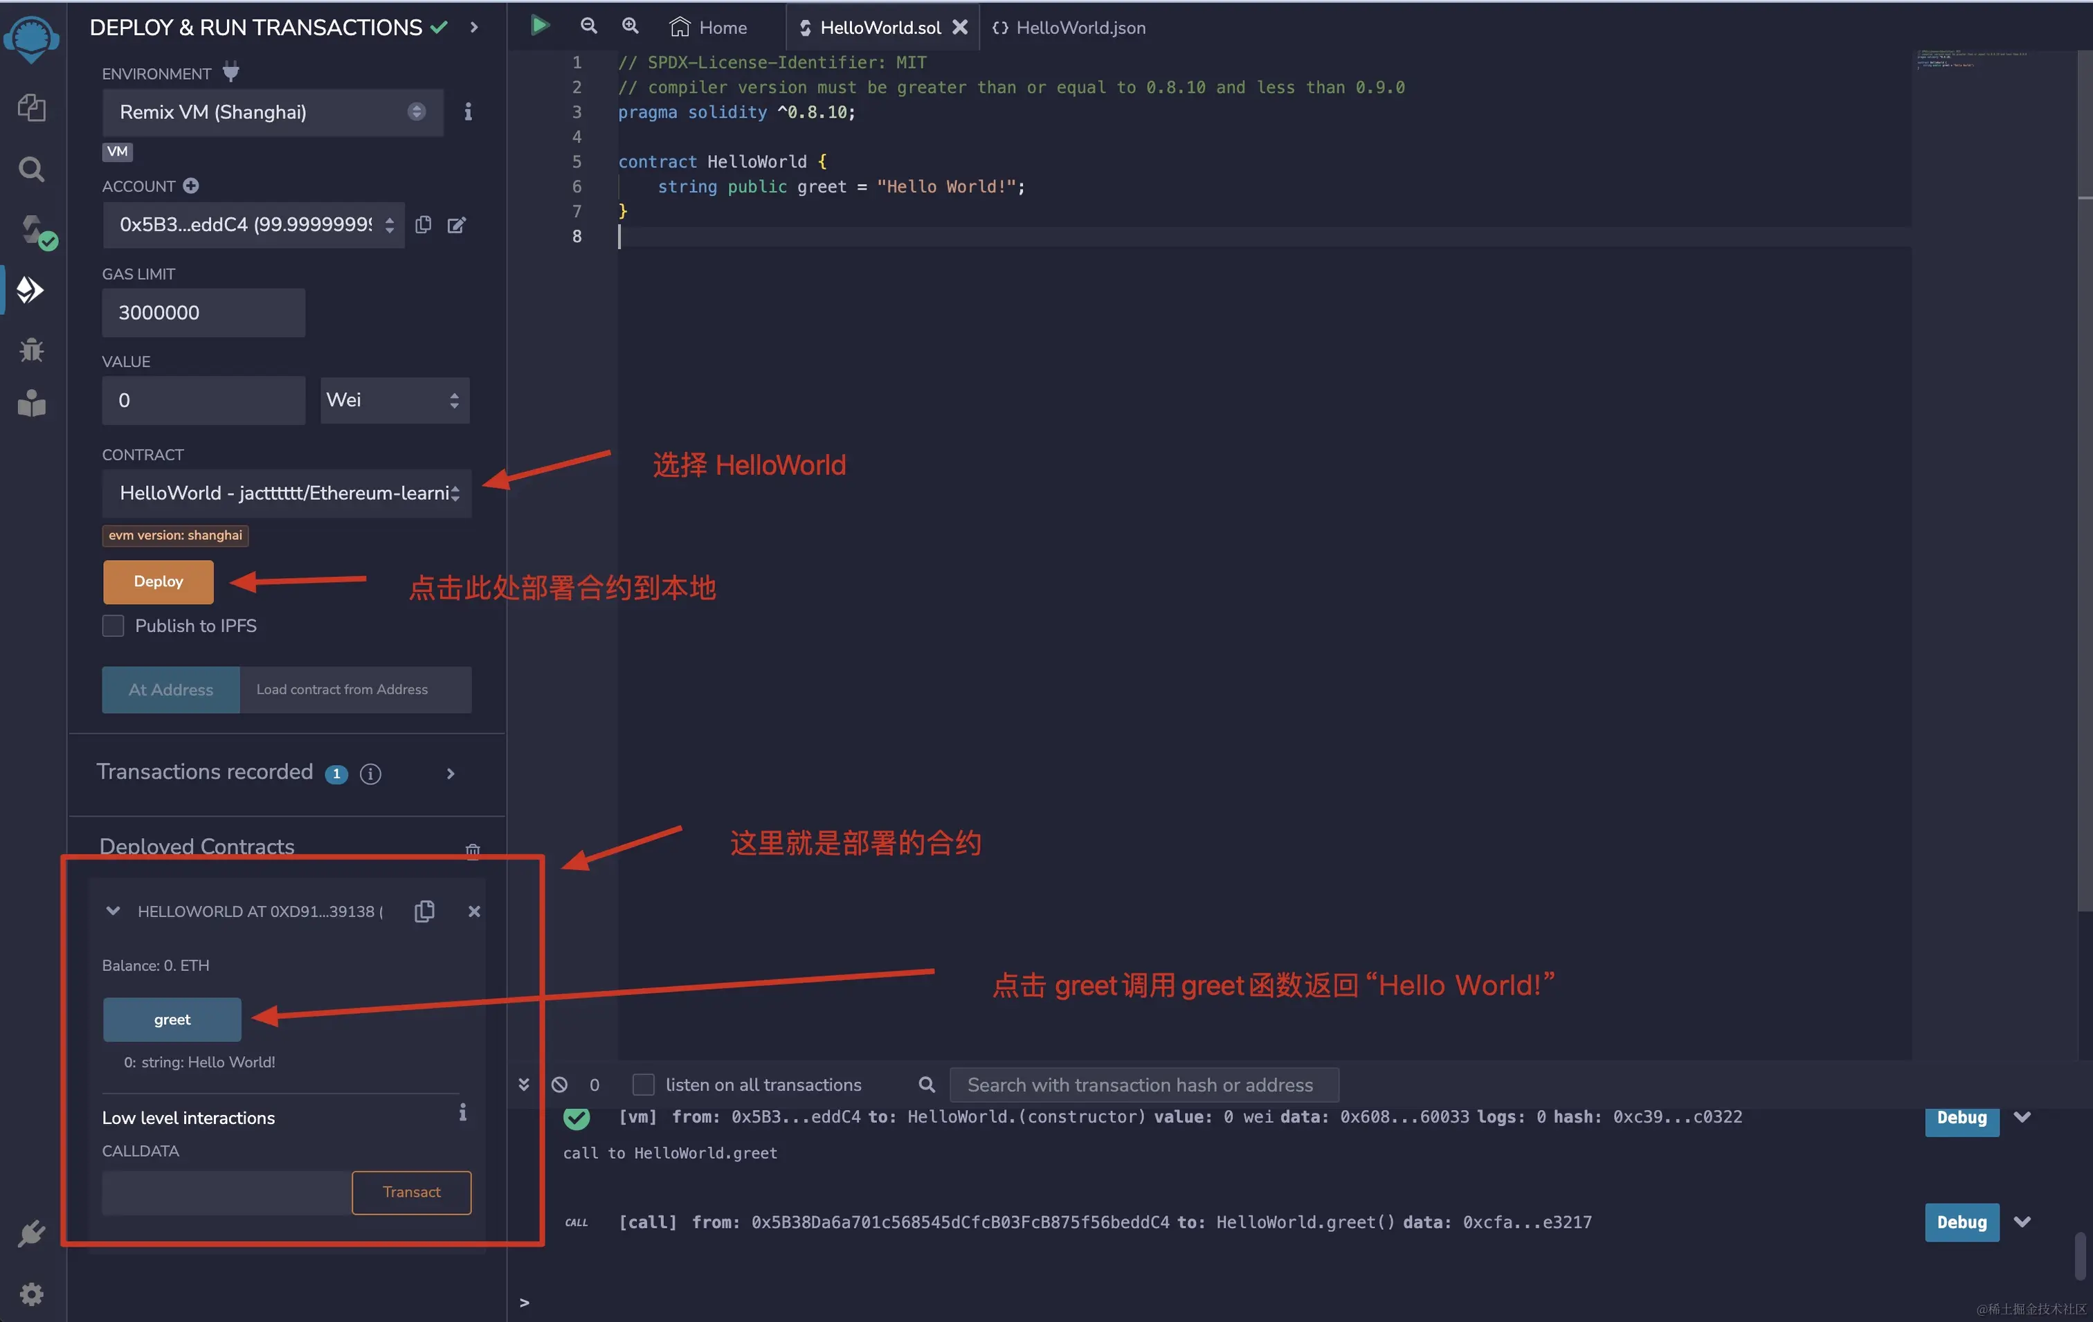Click the environment plug icon
The height and width of the screenshot is (1322, 2093).
(x=230, y=71)
